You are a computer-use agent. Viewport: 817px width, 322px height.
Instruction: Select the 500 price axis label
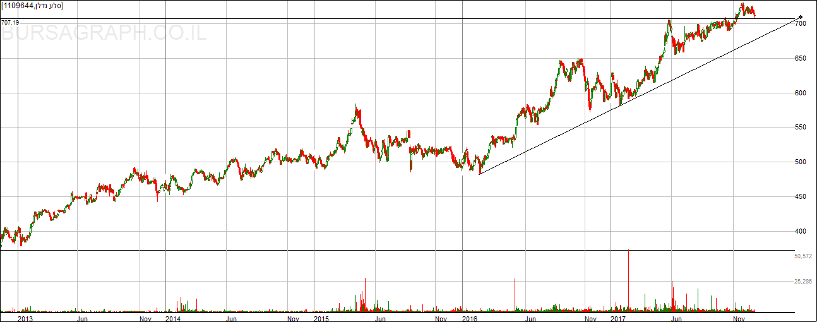[x=801, y=162]
